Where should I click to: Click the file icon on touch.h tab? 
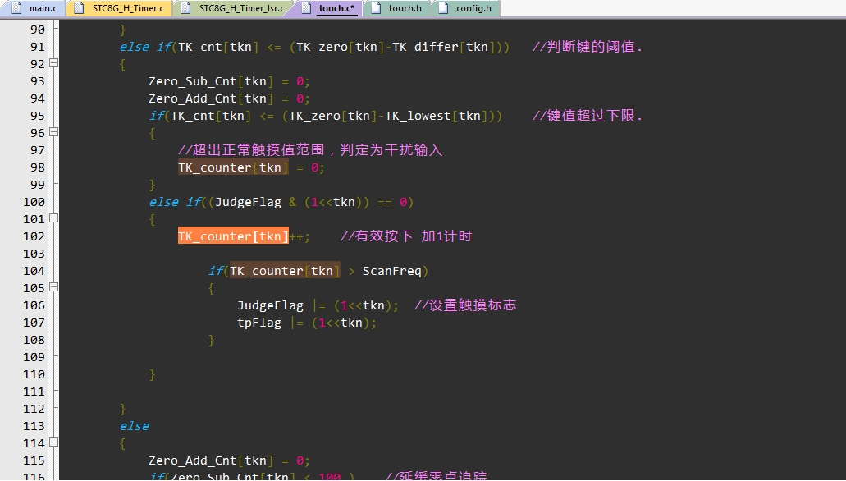[376, 8]
